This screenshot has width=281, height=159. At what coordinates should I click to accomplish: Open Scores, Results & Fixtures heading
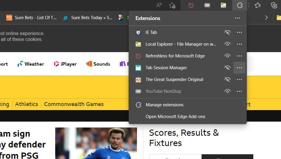[184, 138]
